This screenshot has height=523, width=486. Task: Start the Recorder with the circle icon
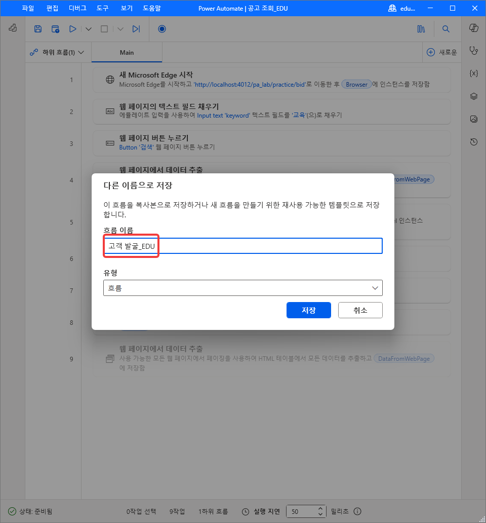pos(162,29)
